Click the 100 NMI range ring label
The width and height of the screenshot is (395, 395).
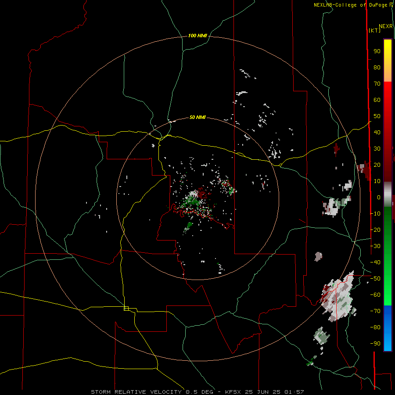197,36
